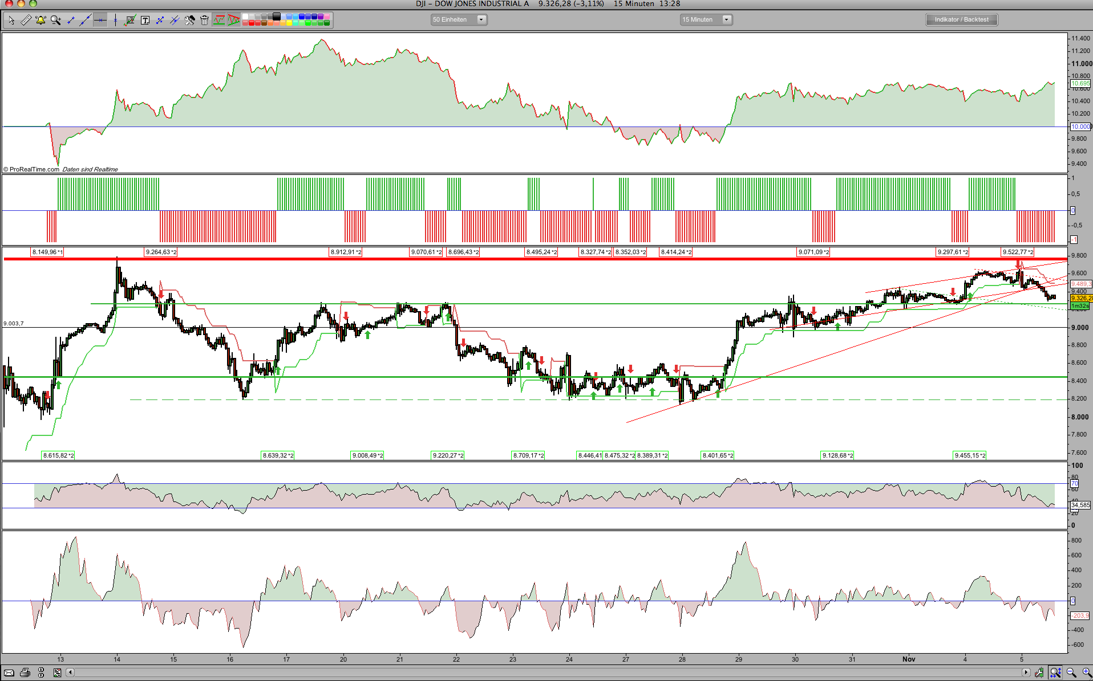1093x681 pixels.
Task: Click the '8.149,96 *1' price label
Action: pos(47,252)
